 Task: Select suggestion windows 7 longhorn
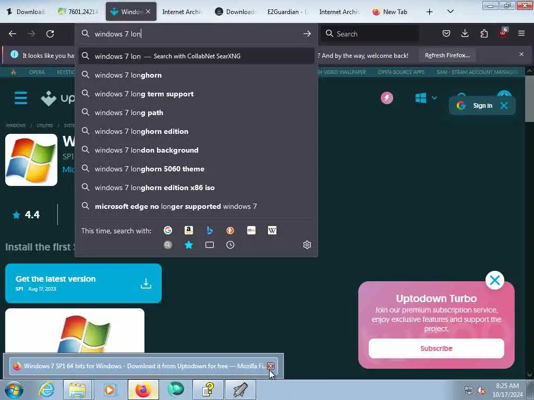[x=196, y=75]
